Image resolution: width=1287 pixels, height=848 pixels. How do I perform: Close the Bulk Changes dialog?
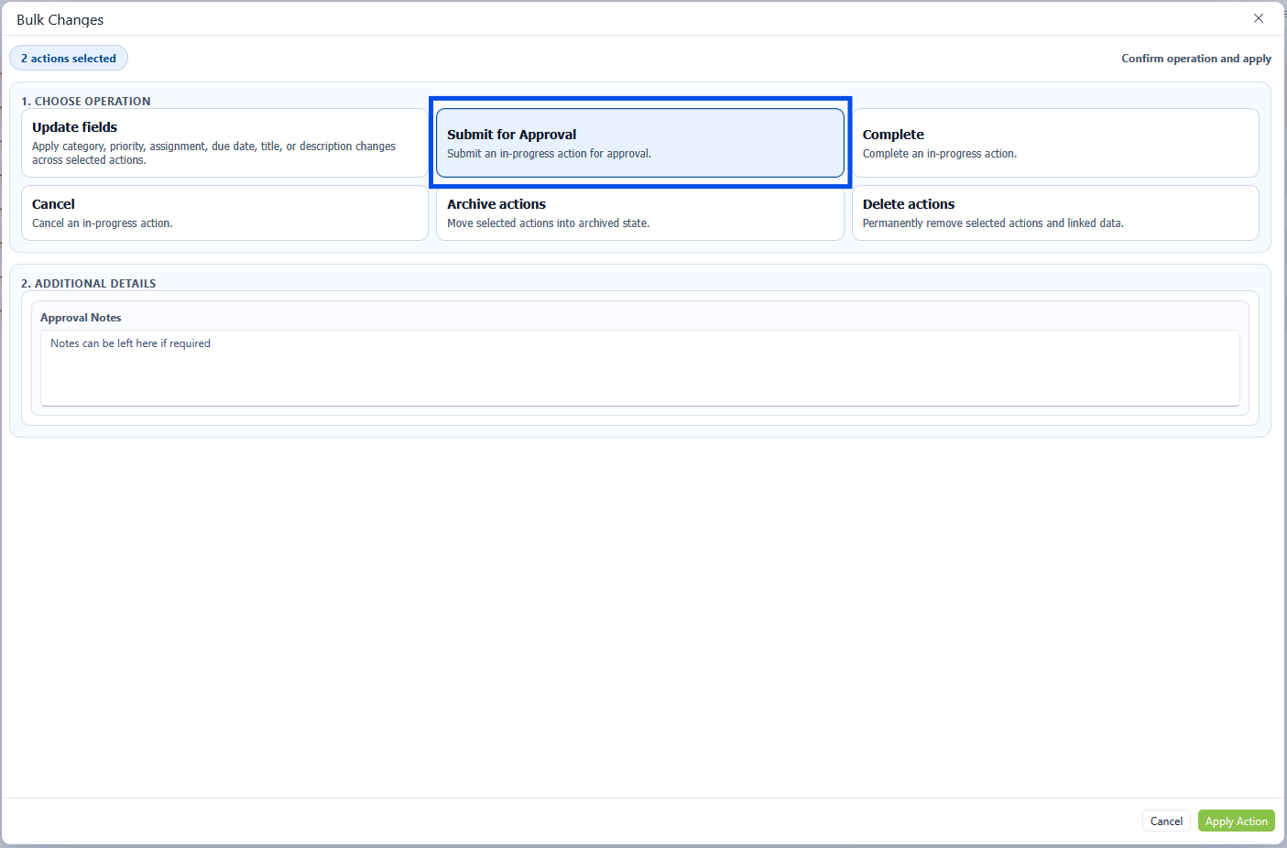(1258, 18)
